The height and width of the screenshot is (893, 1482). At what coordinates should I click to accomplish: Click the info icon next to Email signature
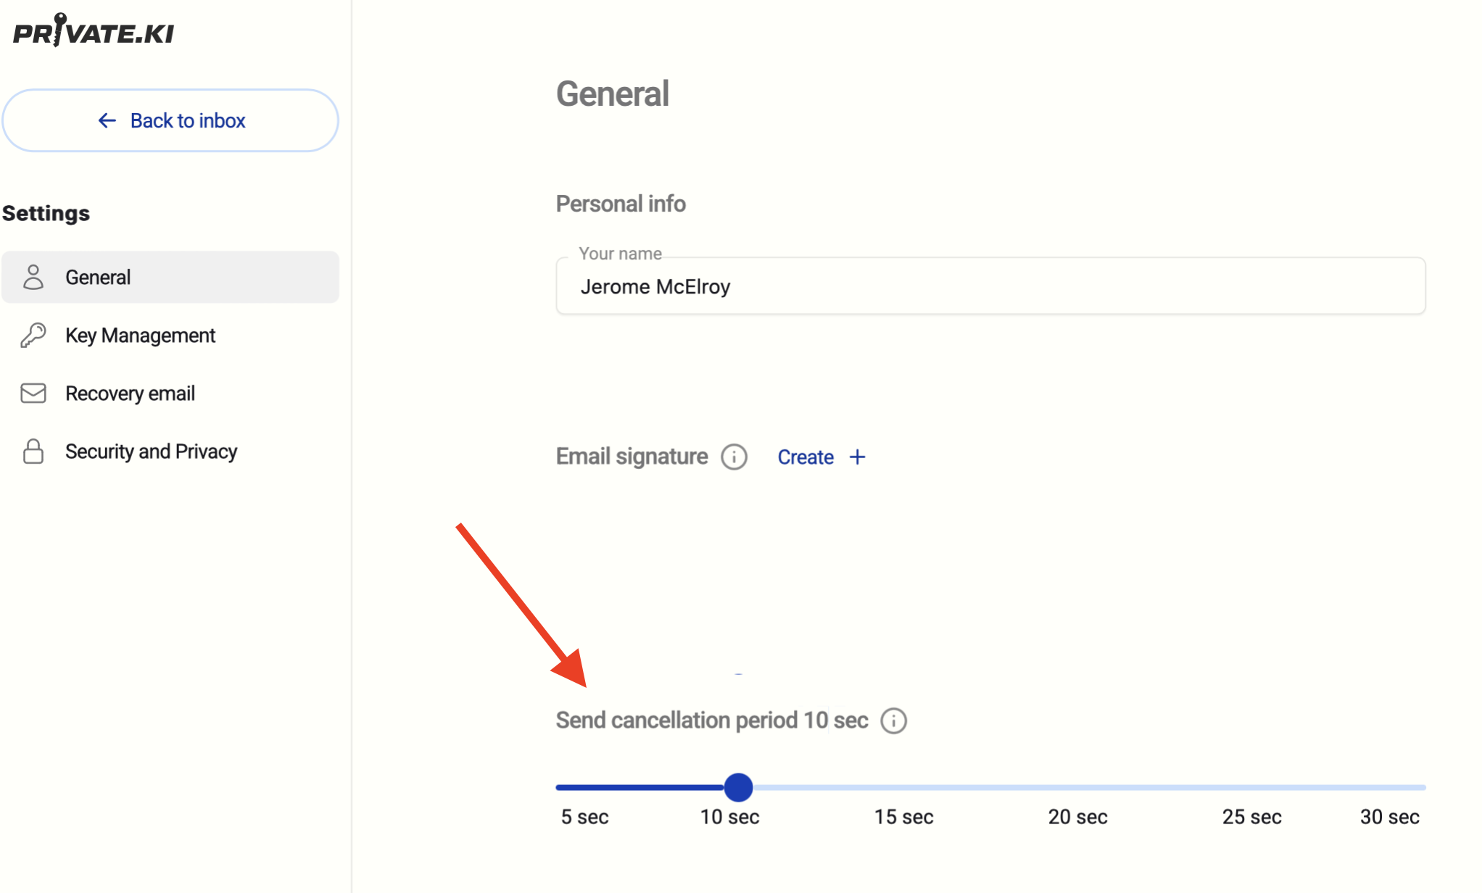734,457
